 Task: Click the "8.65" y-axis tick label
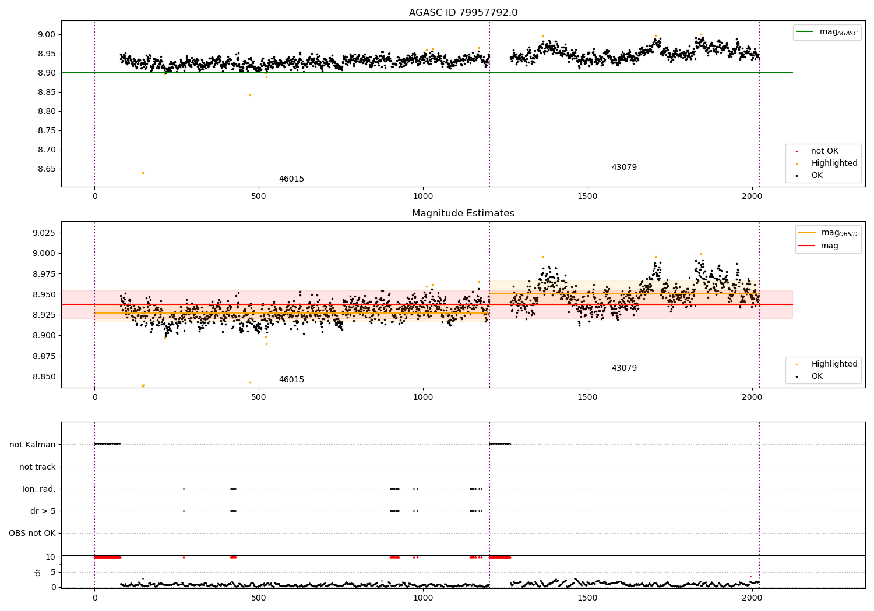pyautogui.click(x=46, y=169)
